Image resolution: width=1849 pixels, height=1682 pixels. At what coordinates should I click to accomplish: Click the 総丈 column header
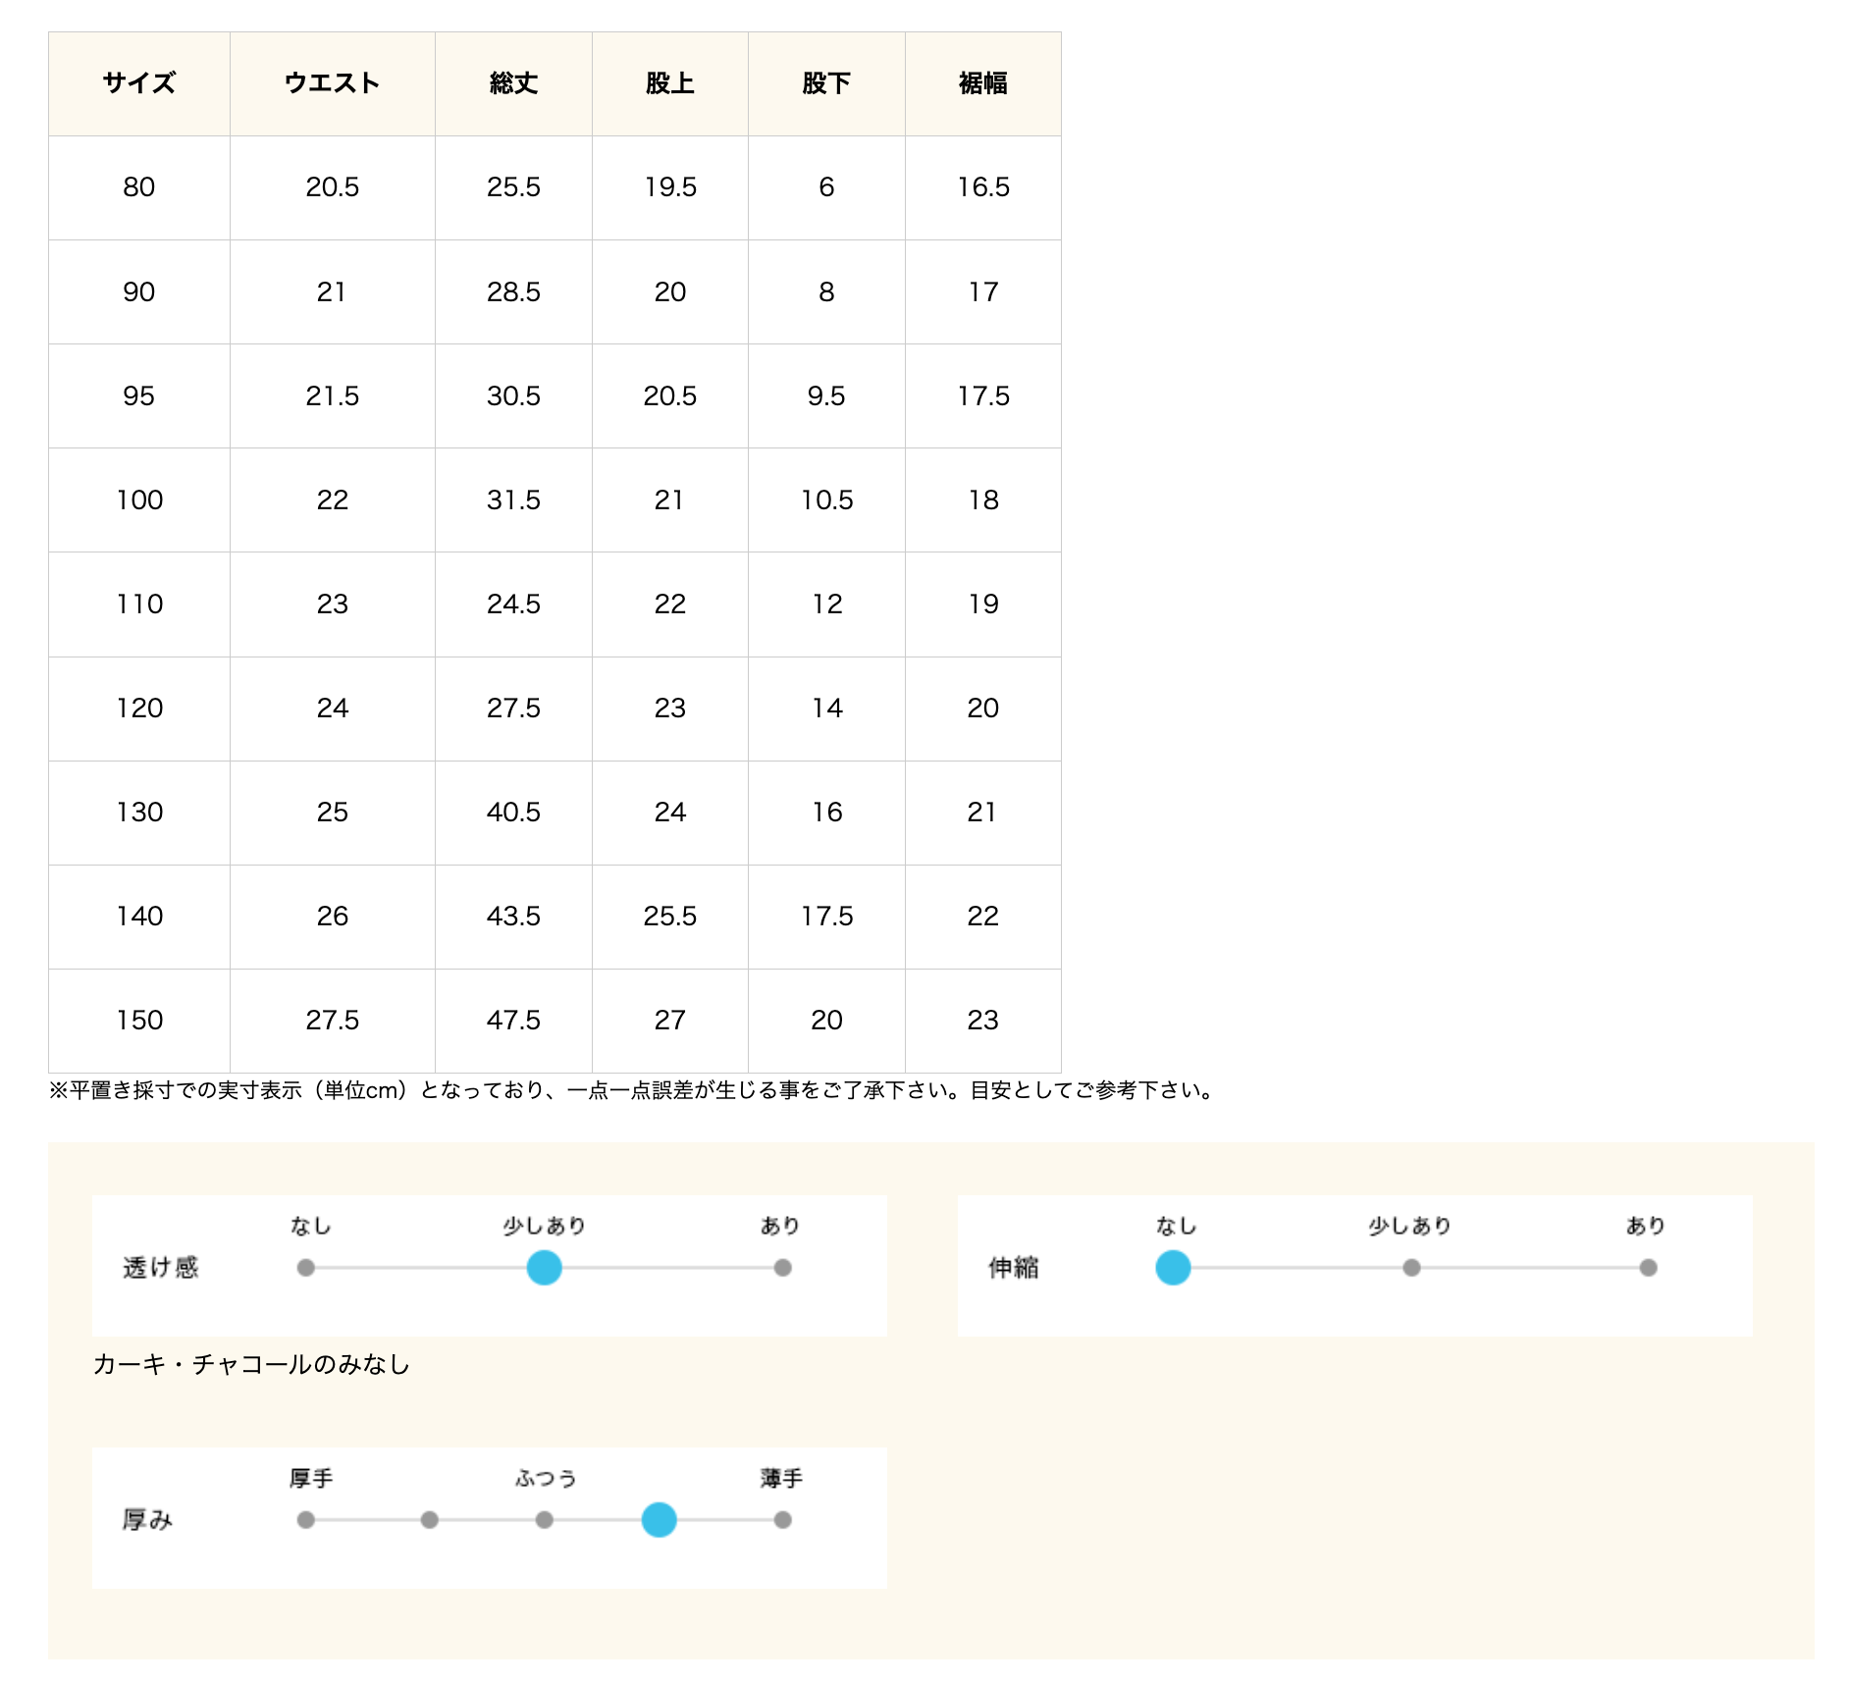coord(513,83)
